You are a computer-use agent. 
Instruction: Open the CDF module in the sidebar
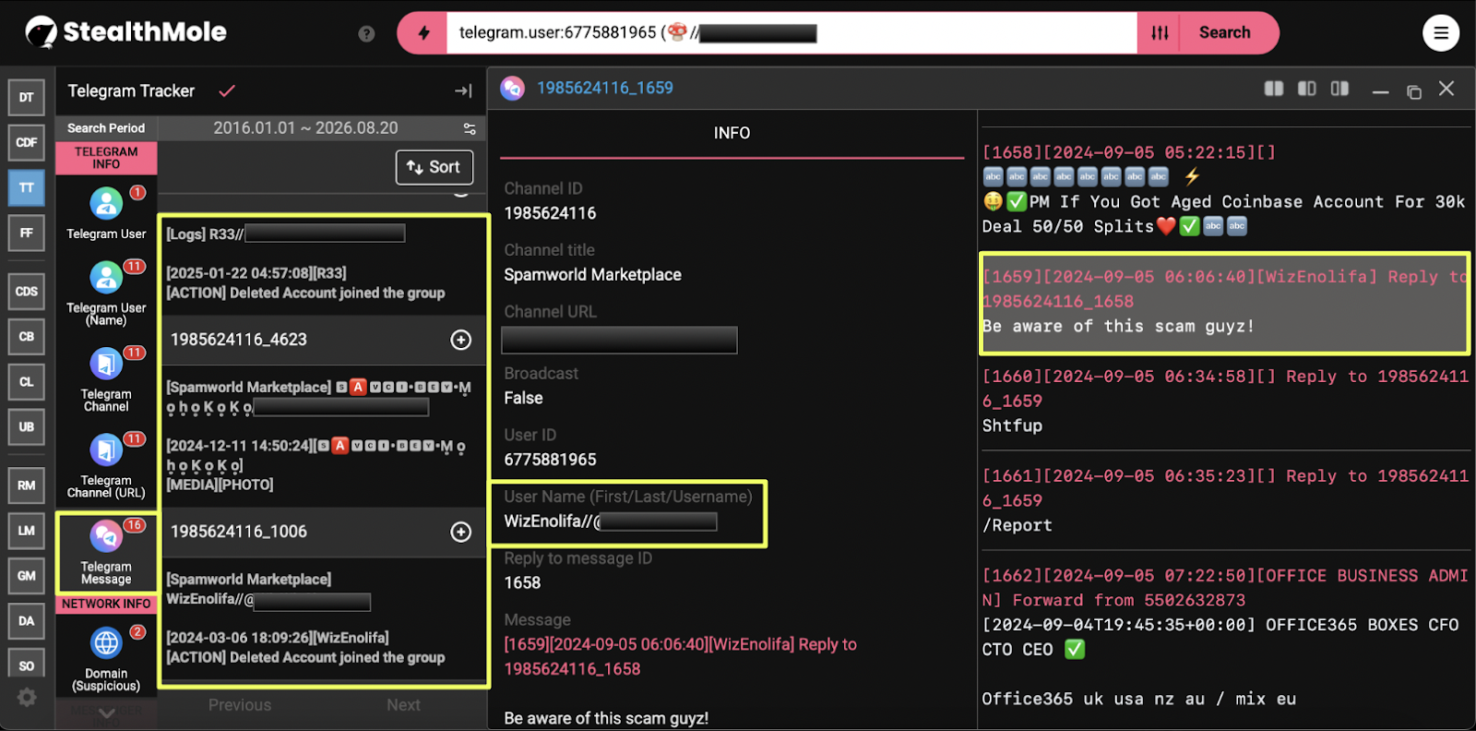pos(27,142)
